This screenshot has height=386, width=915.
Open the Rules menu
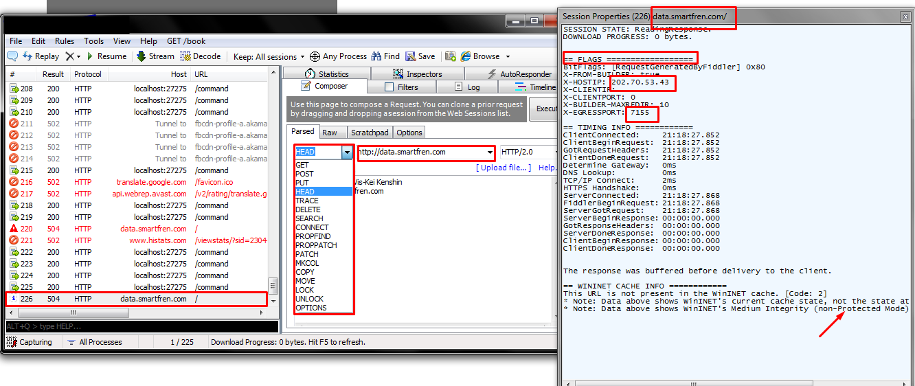tap(65, 41)
